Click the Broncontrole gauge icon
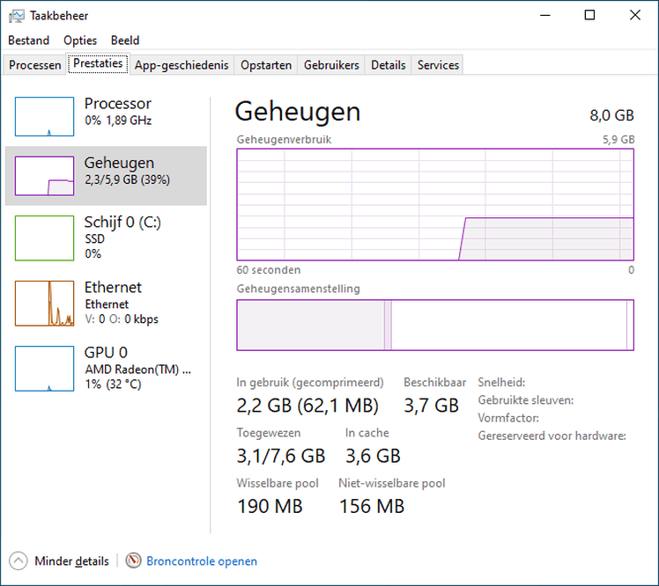 133,560
